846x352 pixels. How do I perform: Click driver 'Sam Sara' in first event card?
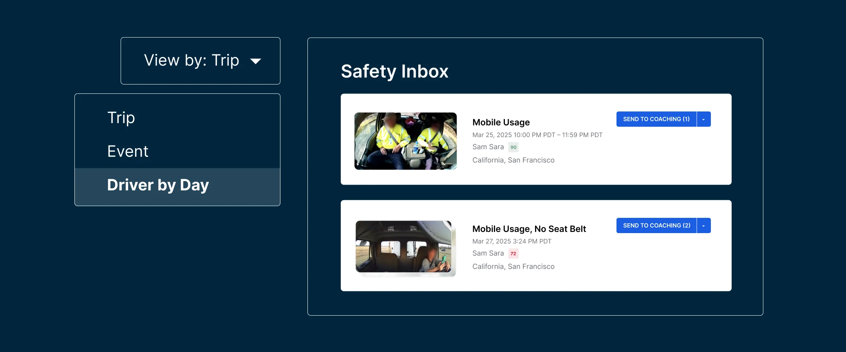(x=489, y=147)
